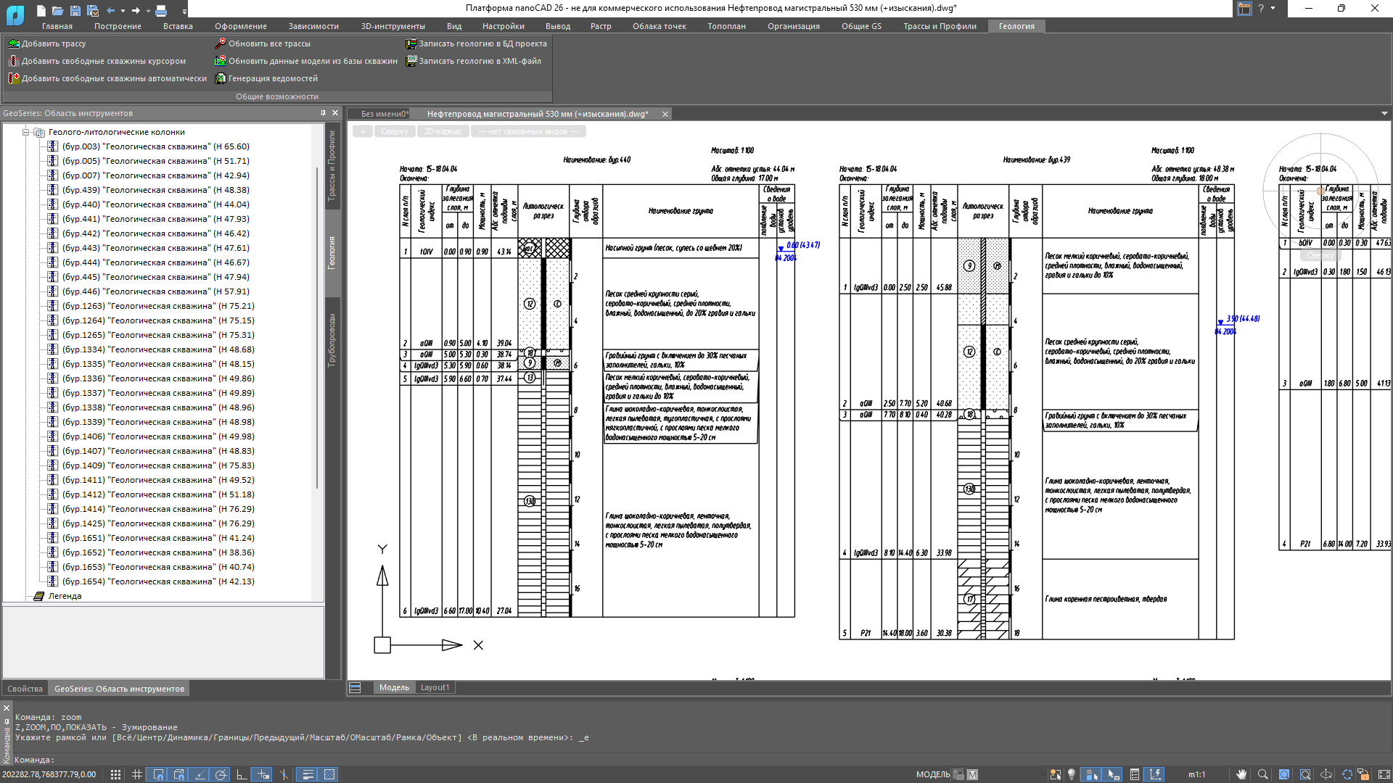The width and height of the screenshot is (1393, 783).
Task: Toggle hatch display in status bar
Action: point(329,774)
